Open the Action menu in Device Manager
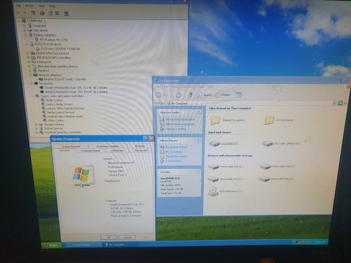Viewport: 351px width, 263px height. pyautogui.click(x=30, y=6)
